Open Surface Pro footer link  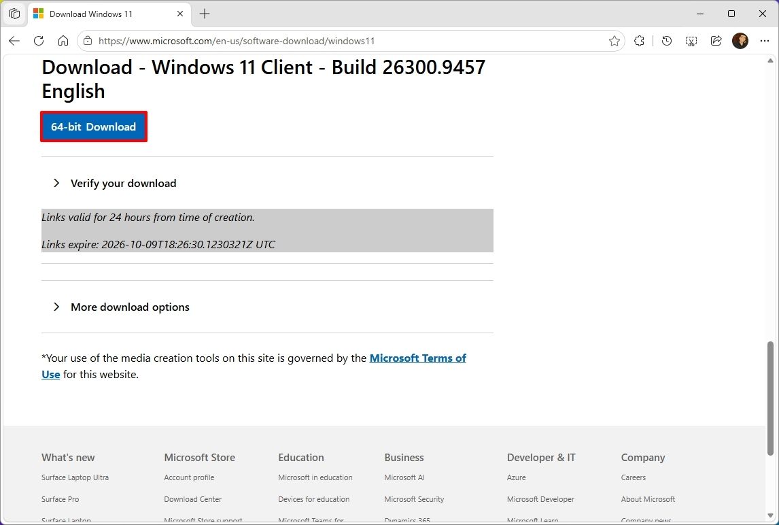click(x=60, y=499)
